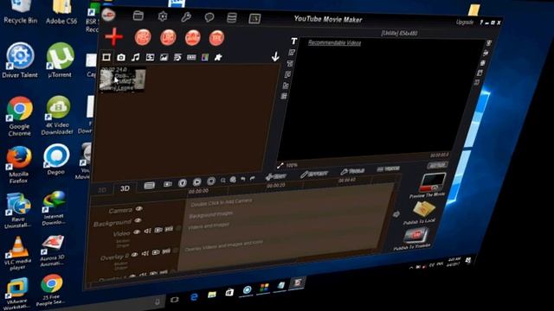Click the Background track label
The width and height of the screenshot is (554, 311).
coord(112,223)
